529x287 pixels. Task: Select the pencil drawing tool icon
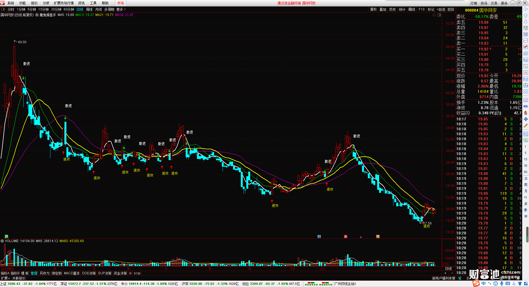tap(525, 125)
